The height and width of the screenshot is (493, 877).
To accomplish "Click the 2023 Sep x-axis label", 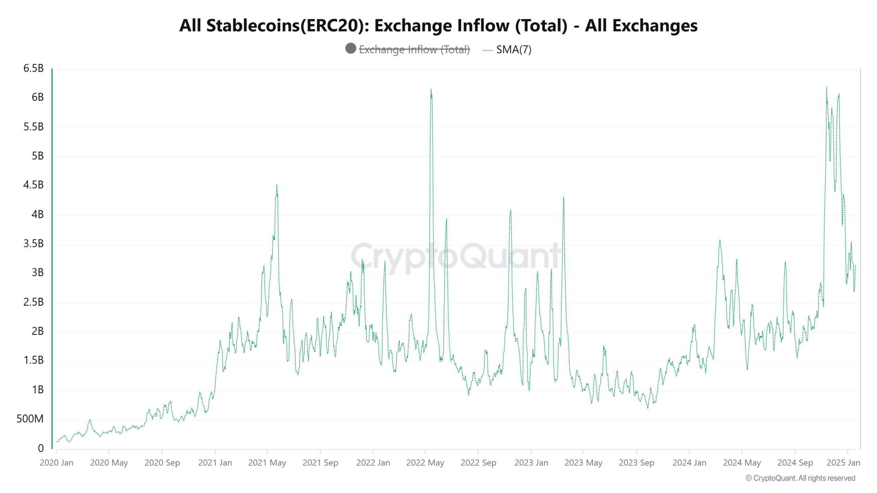I will tap(636, 463).
